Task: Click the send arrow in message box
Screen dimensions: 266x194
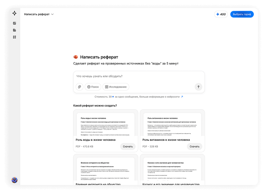Action: pyautogui.click(x=198, y=87)
